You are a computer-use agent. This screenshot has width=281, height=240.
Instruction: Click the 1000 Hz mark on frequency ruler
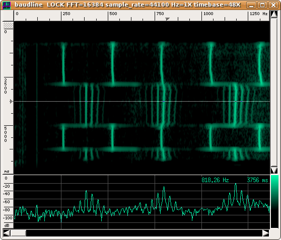tap(208, 14)
